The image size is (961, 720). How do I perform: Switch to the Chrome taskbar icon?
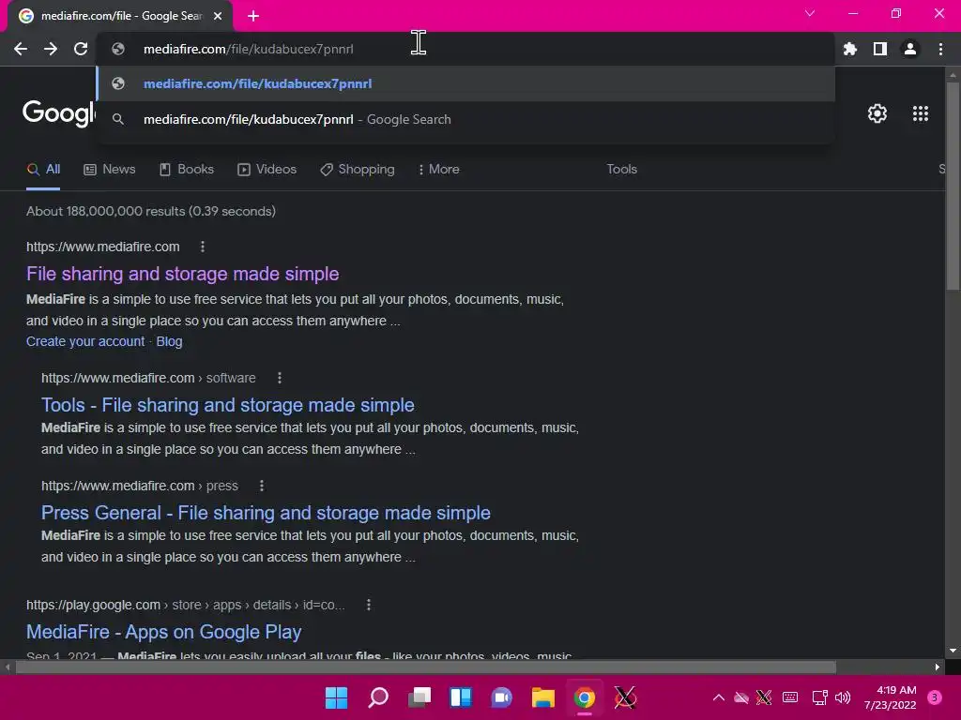pyautogui.click(x=585, y=697)
